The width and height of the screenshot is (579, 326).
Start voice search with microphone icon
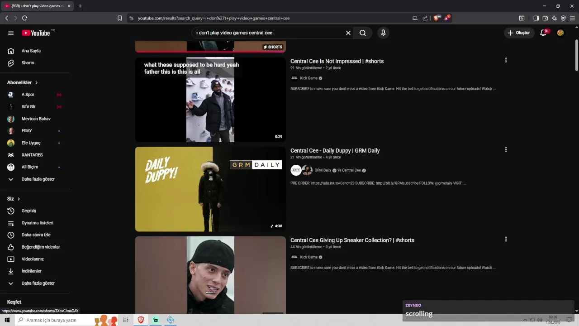coord(383,33)
